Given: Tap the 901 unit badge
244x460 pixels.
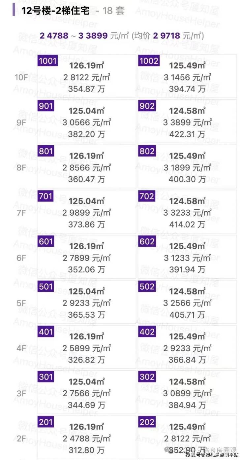Looking at the screenshot, I should [46, 106].
